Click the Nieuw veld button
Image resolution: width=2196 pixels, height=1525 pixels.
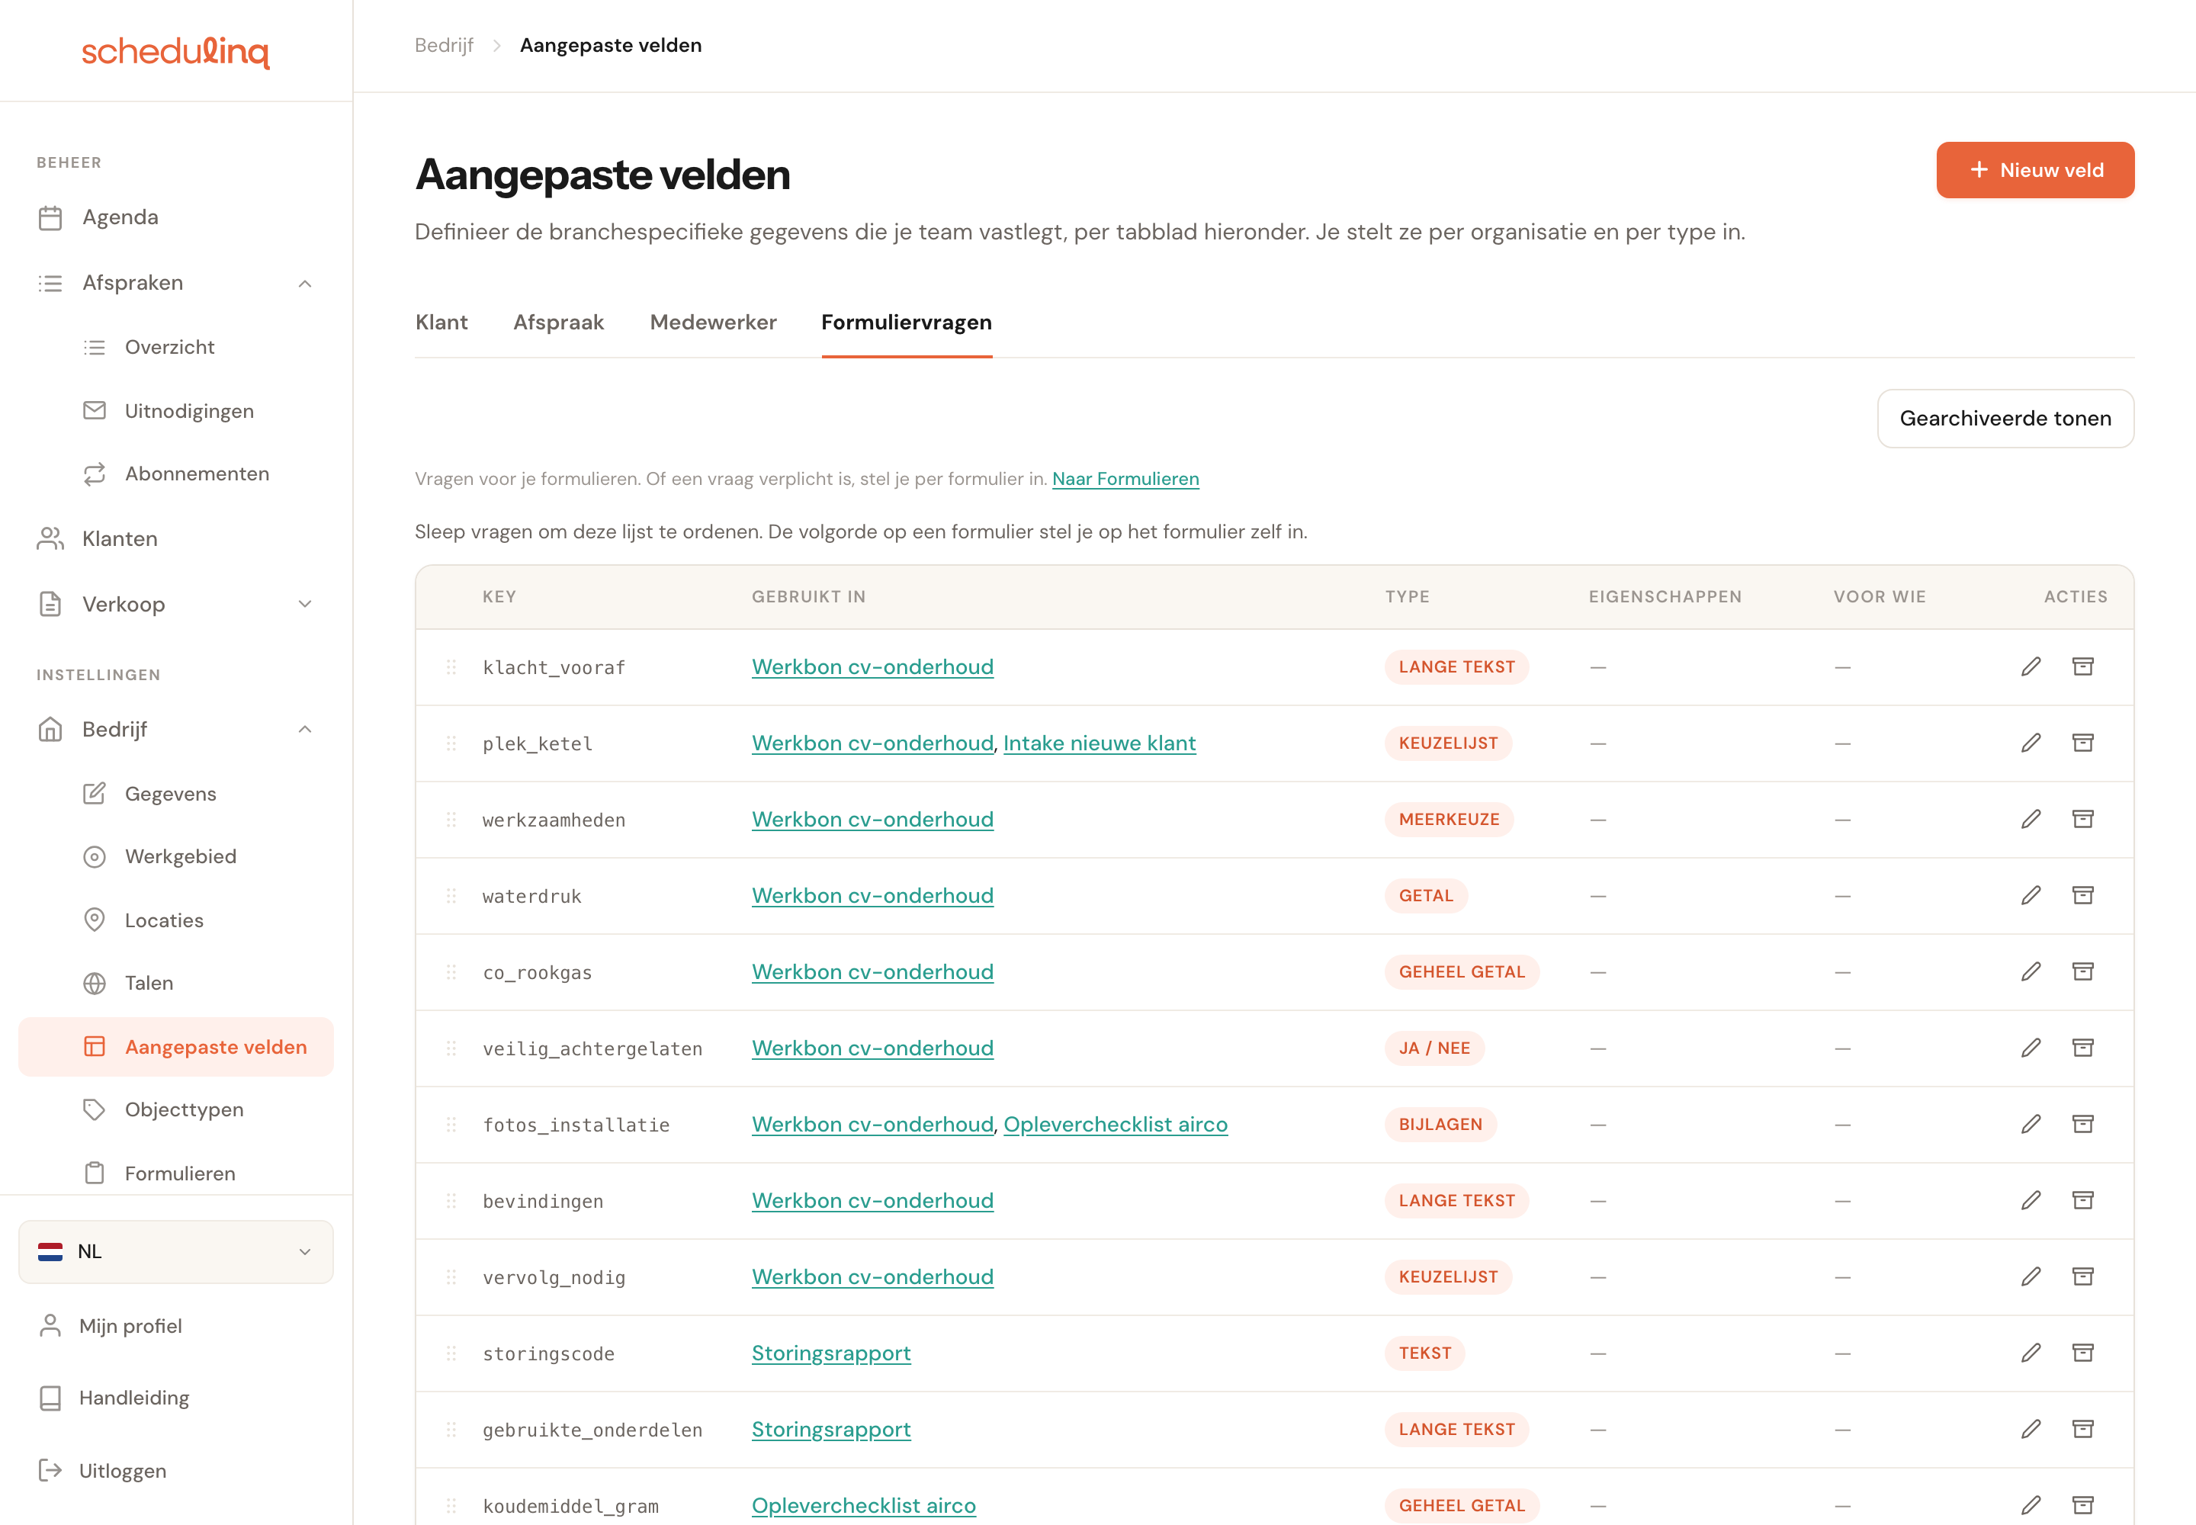click(2035, 170)
